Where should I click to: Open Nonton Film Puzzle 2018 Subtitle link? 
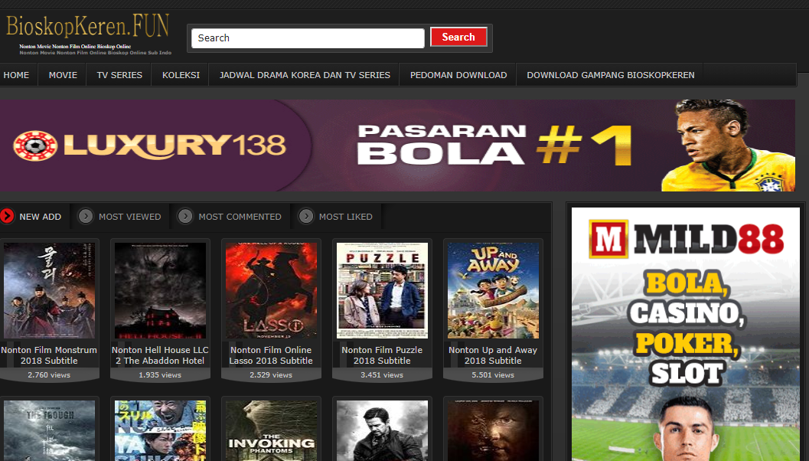382,355
